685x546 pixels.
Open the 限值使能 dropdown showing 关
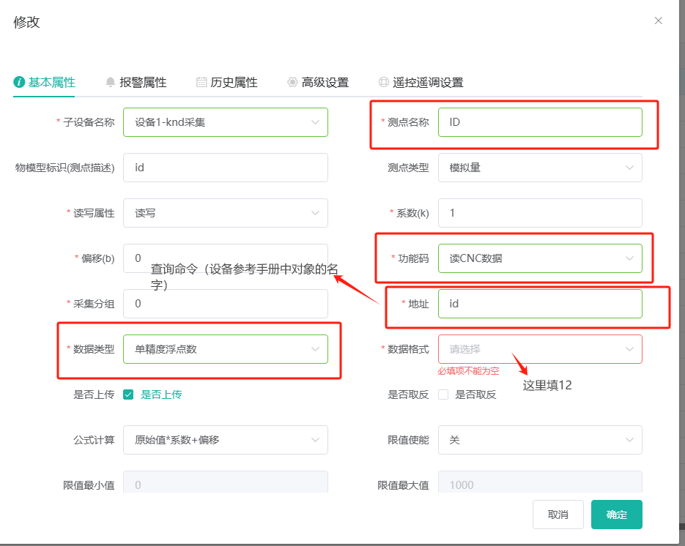point(540,440)
